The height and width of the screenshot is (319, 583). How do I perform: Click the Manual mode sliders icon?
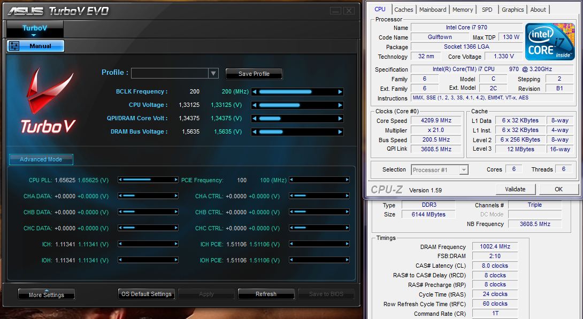tap(14, 46)
